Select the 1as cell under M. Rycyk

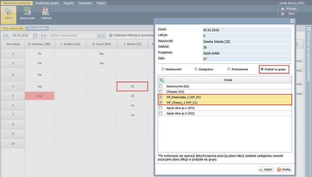click(x=102, y=63)
